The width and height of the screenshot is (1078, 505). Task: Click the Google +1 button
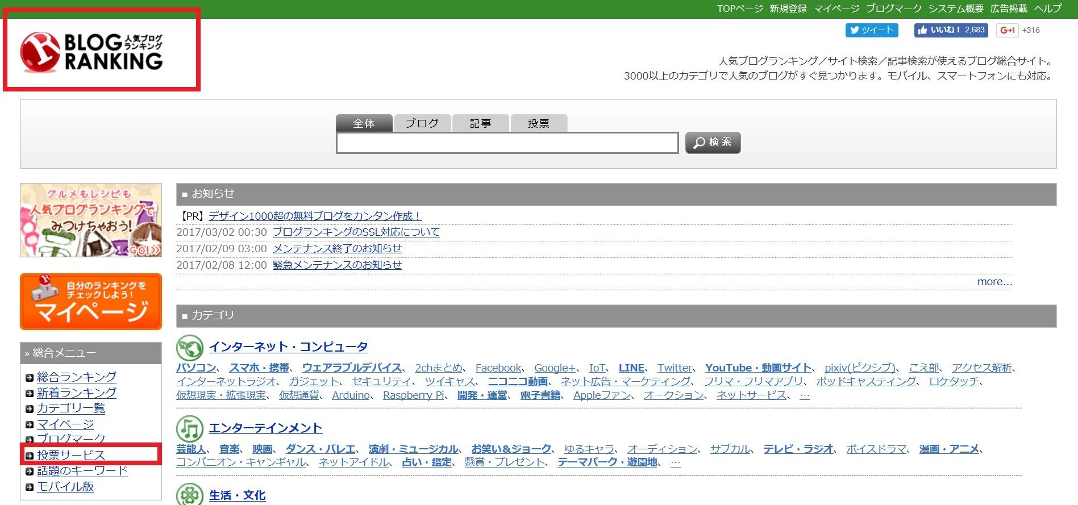(1008, 30)
